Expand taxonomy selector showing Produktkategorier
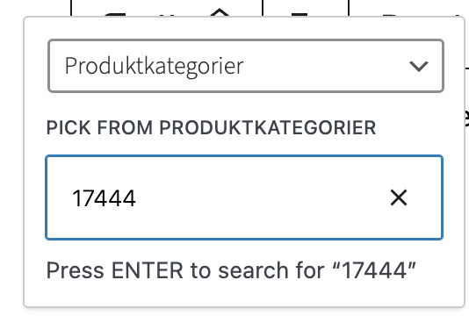469x323 pixels. click(246, 66)
